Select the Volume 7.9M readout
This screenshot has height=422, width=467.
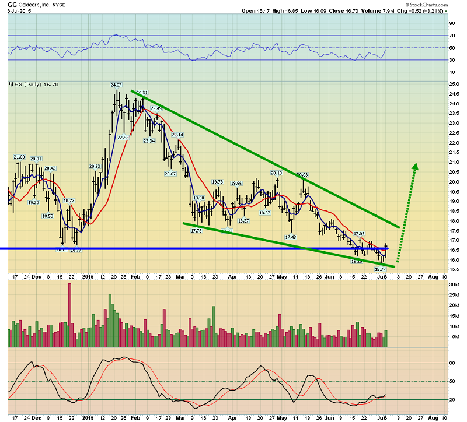point(378,11)
